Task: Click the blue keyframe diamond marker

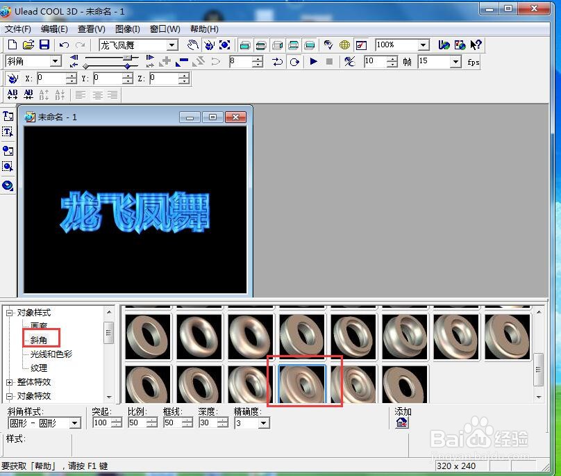Action: tap(127, 66)
